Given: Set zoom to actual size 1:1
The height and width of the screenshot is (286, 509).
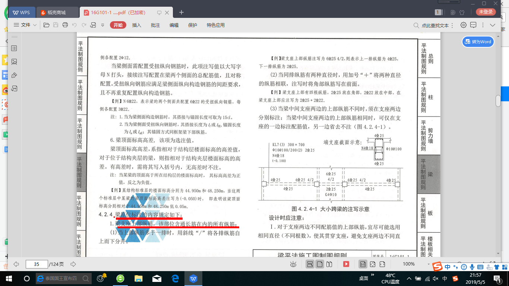Looking at the screenshot, I should coord(363,264).
